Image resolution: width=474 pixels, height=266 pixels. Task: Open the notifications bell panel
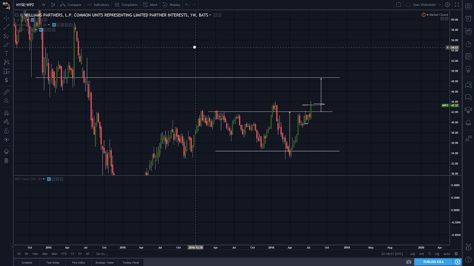468,123
